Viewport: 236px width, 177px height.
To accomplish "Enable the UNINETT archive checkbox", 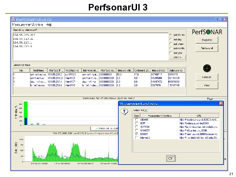I will pos(137,130).
